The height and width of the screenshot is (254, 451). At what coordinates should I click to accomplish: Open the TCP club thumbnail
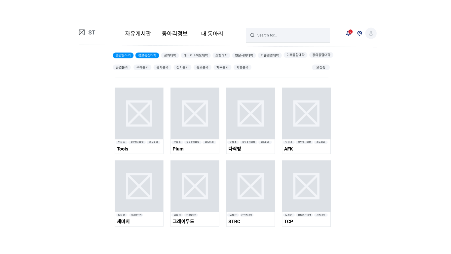tap(306, 186)
